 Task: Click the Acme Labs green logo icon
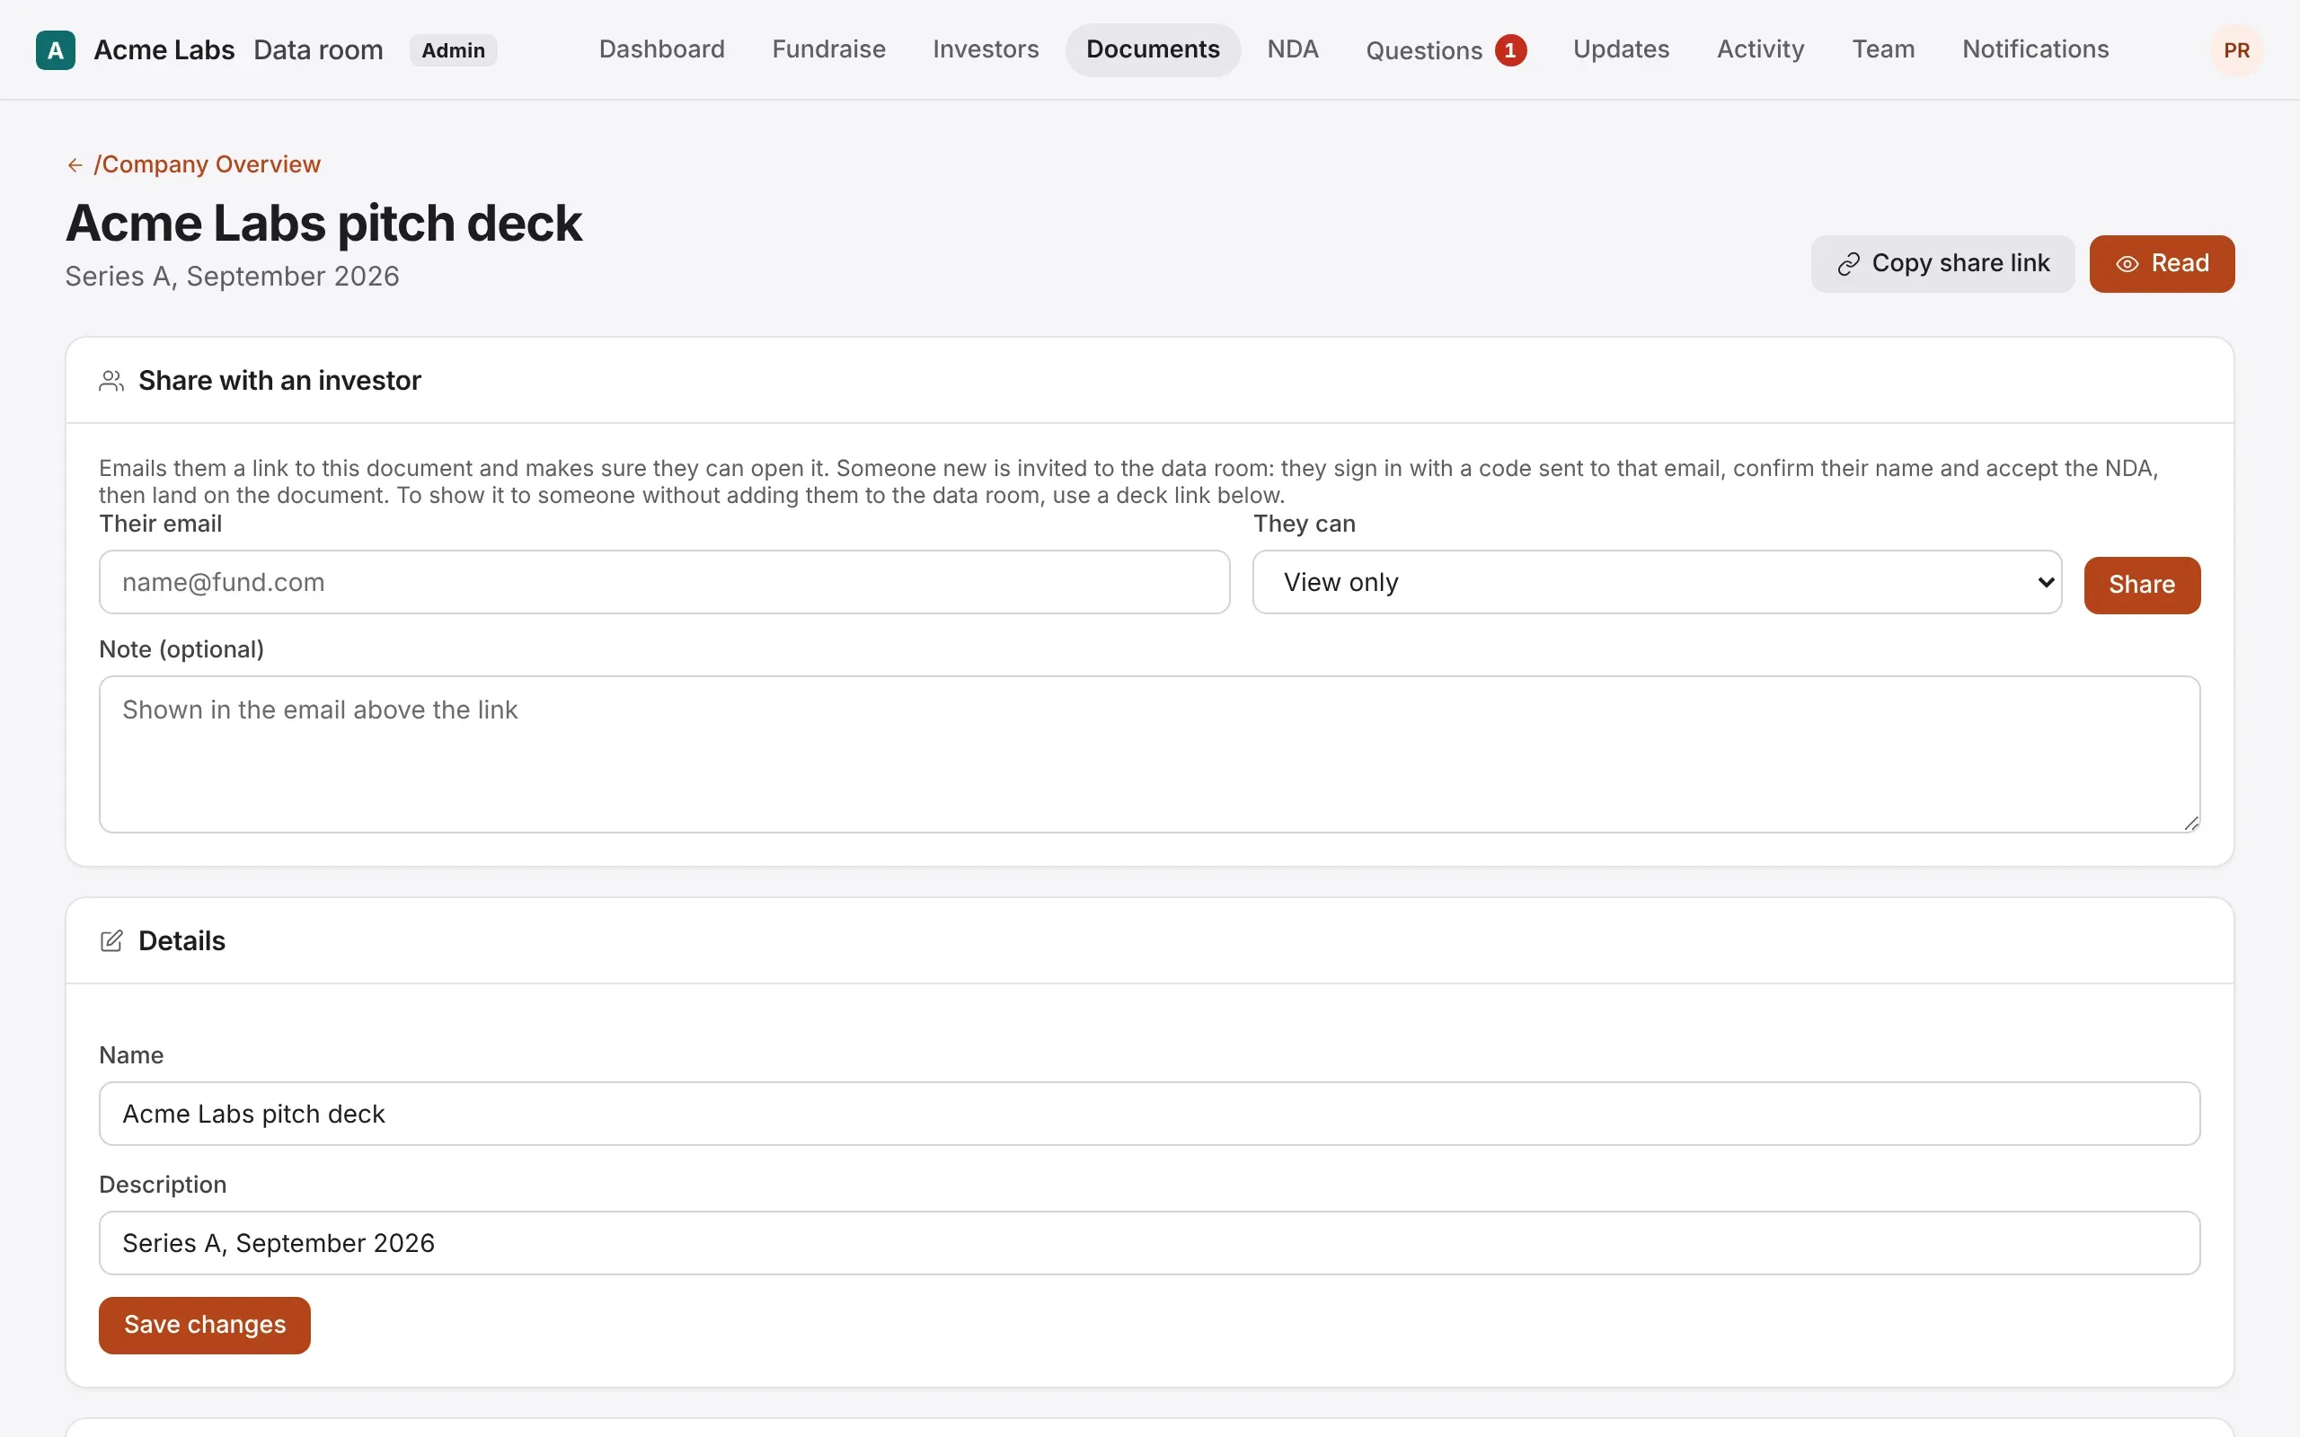(x=55, y=50)
